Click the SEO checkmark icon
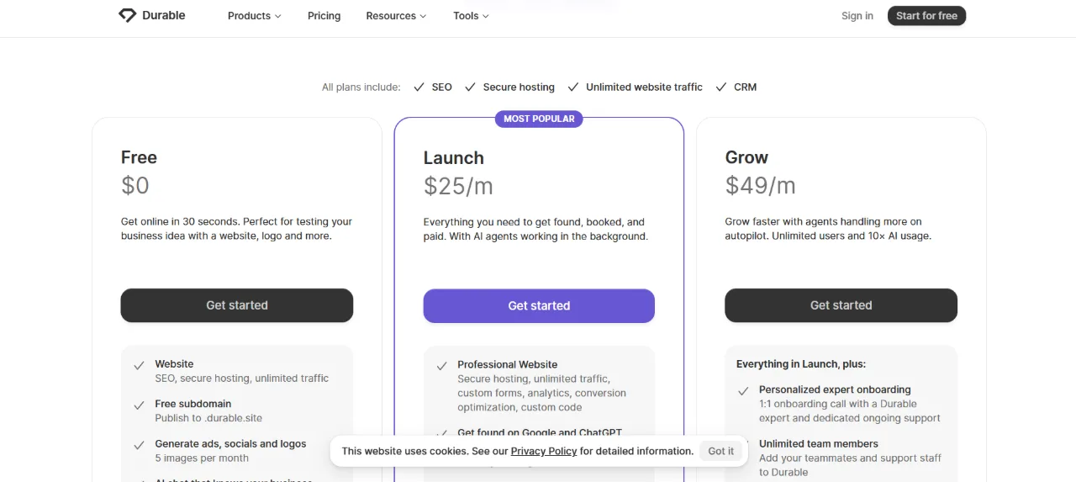The height and width of the screenshot is (482, 1076). 419,87
